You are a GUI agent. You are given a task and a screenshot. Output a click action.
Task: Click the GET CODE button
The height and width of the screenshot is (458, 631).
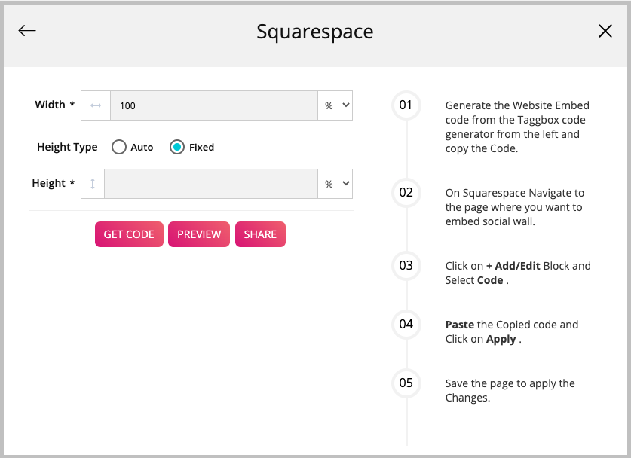click(128, 234)
